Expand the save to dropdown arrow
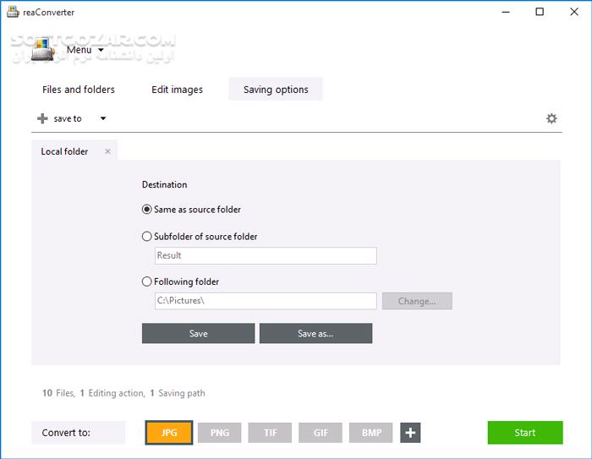The image size is (592, 459). 102,118
